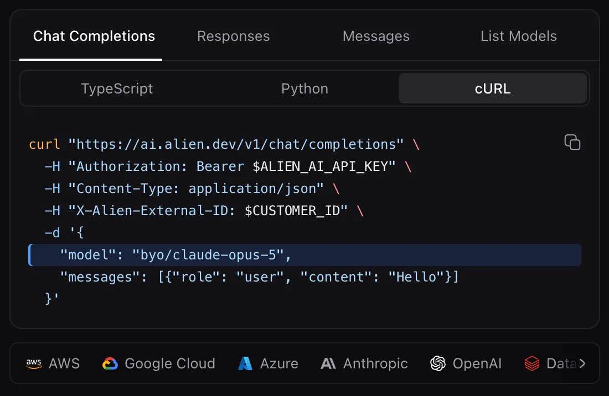Switch to the Chat Completions tab
The image size is (609, 396).
click(x=94, y=36)
